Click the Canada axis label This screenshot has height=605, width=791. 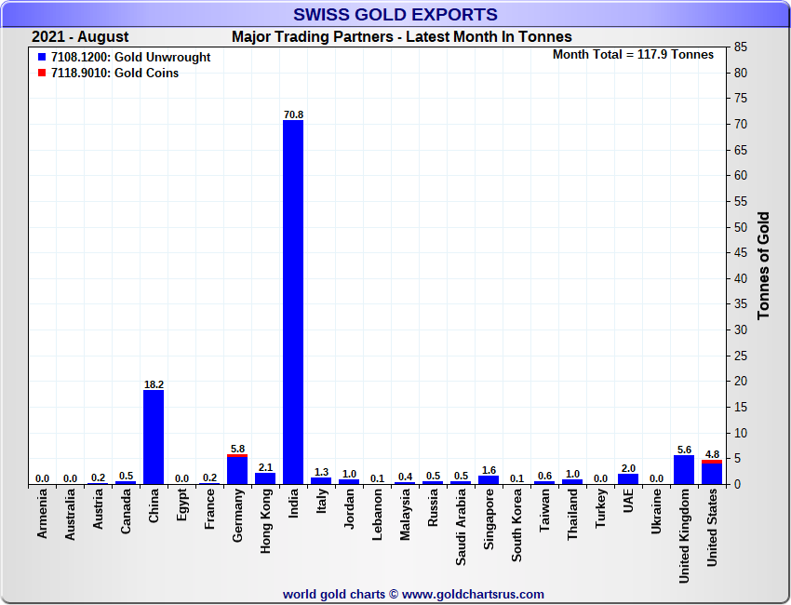[x=127, y=511]
